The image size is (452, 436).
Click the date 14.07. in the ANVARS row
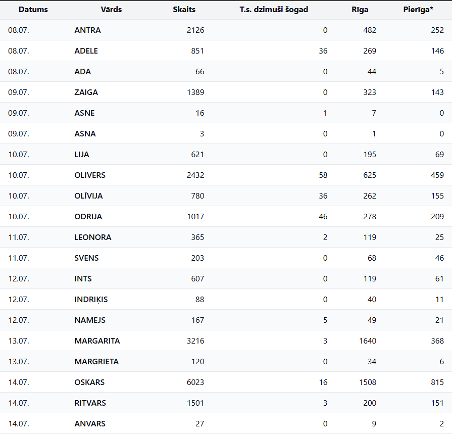click(19, 424)
